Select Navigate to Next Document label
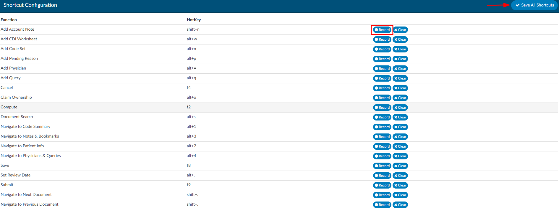This screenshot has width=559, height=213. pos(26,194)
